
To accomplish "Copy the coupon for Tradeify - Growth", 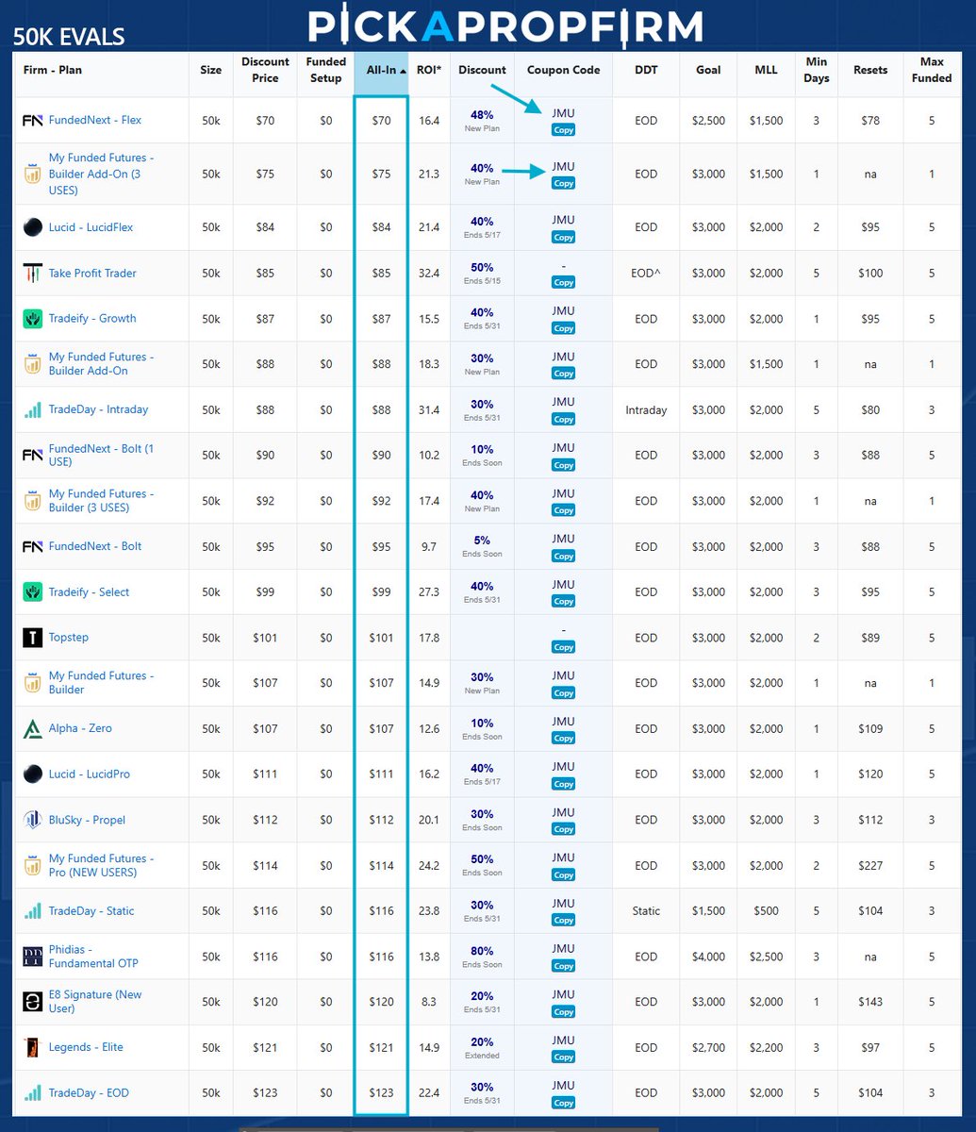I will 563,328.
